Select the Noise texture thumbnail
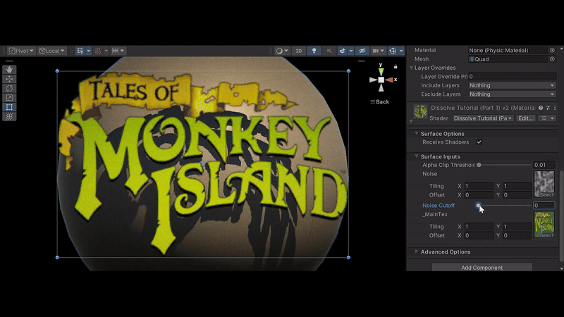 point(544,184)
